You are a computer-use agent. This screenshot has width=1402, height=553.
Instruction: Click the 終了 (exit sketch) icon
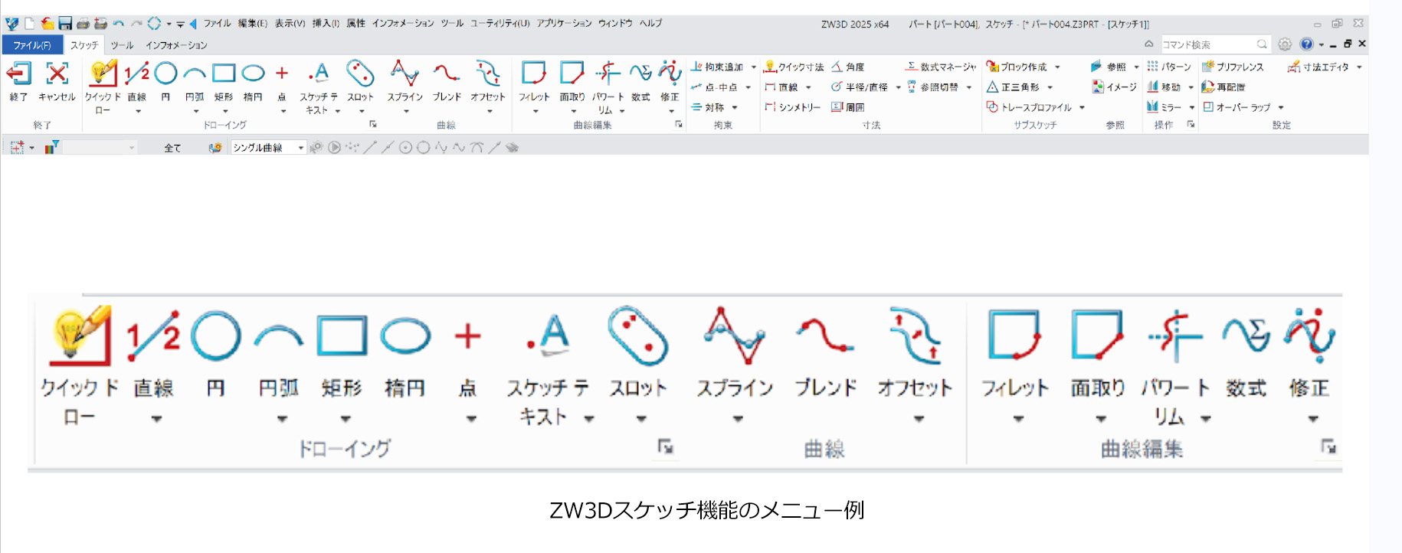18,74
